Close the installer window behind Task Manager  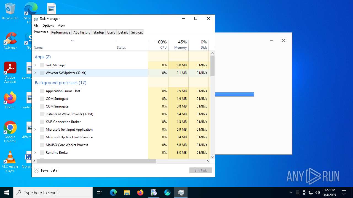(284, 41)
